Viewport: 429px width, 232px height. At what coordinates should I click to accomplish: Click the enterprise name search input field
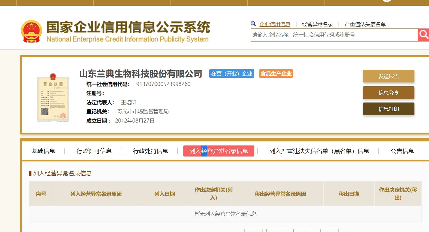click(x=334, y=35)
